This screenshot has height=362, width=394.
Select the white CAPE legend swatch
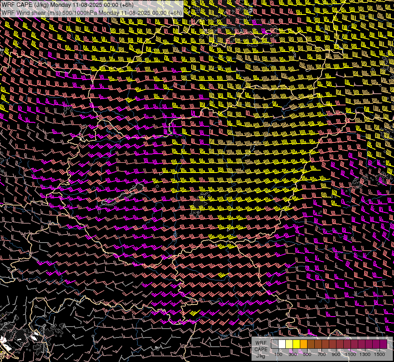coord(282,344)
